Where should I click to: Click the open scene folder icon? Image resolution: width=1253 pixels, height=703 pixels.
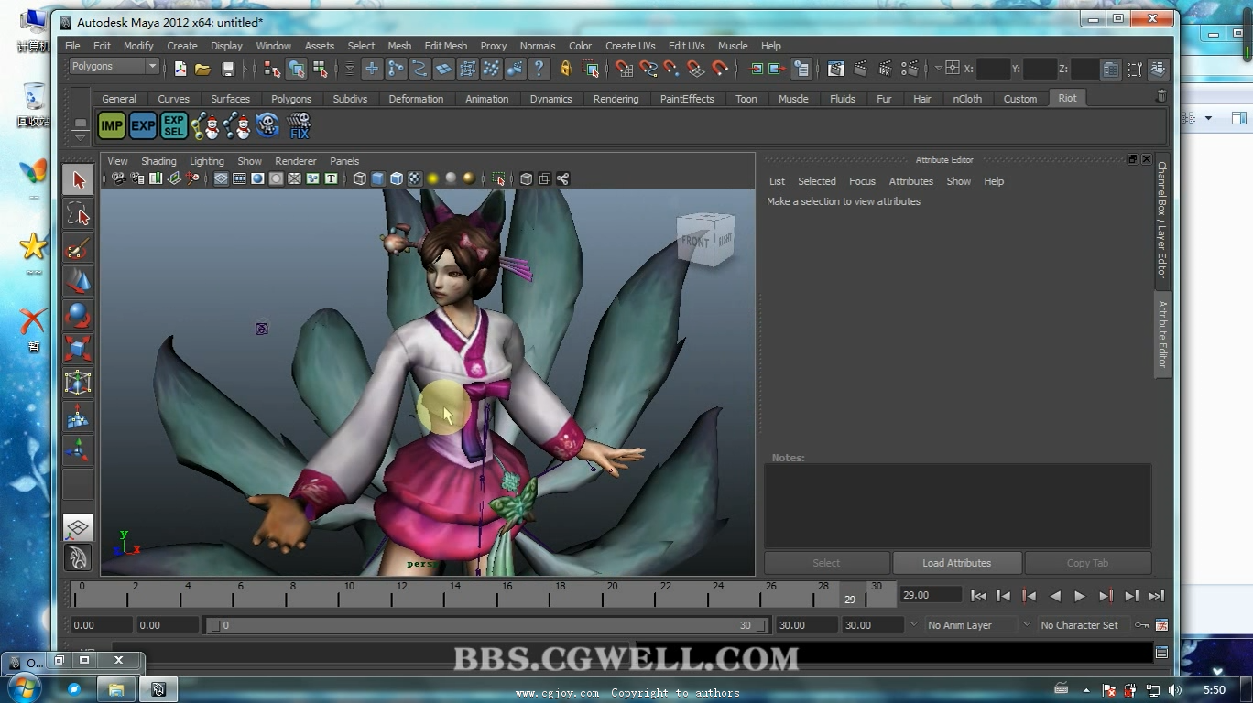[x=203, y=69]
